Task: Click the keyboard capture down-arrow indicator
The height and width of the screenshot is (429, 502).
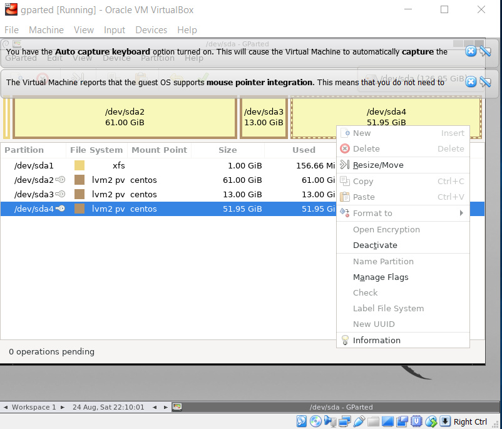Action: (x=445, y=421)
